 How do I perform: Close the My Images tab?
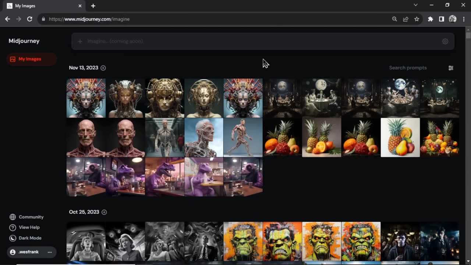point(80,6)
